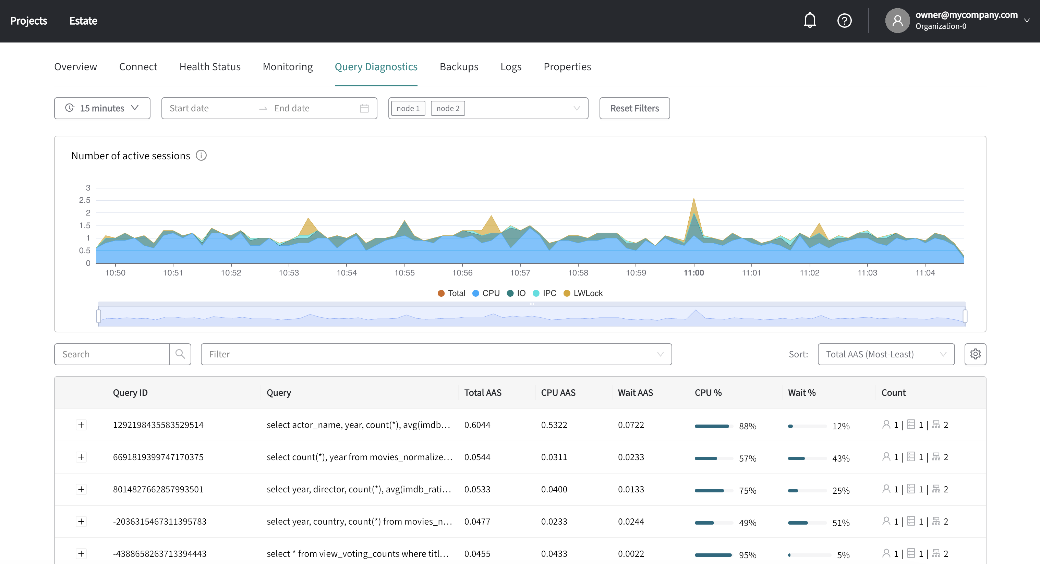The image size is (1040, 564).
Task: Expand row for query -2036315467311395783
Action: tap(81, 522)
